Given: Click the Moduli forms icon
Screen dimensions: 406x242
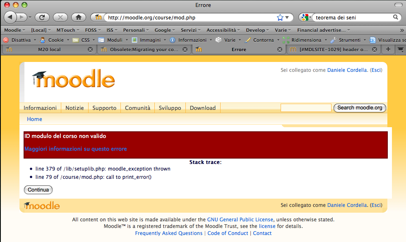Looking at the screenshot, I should [x=101, y=40].
